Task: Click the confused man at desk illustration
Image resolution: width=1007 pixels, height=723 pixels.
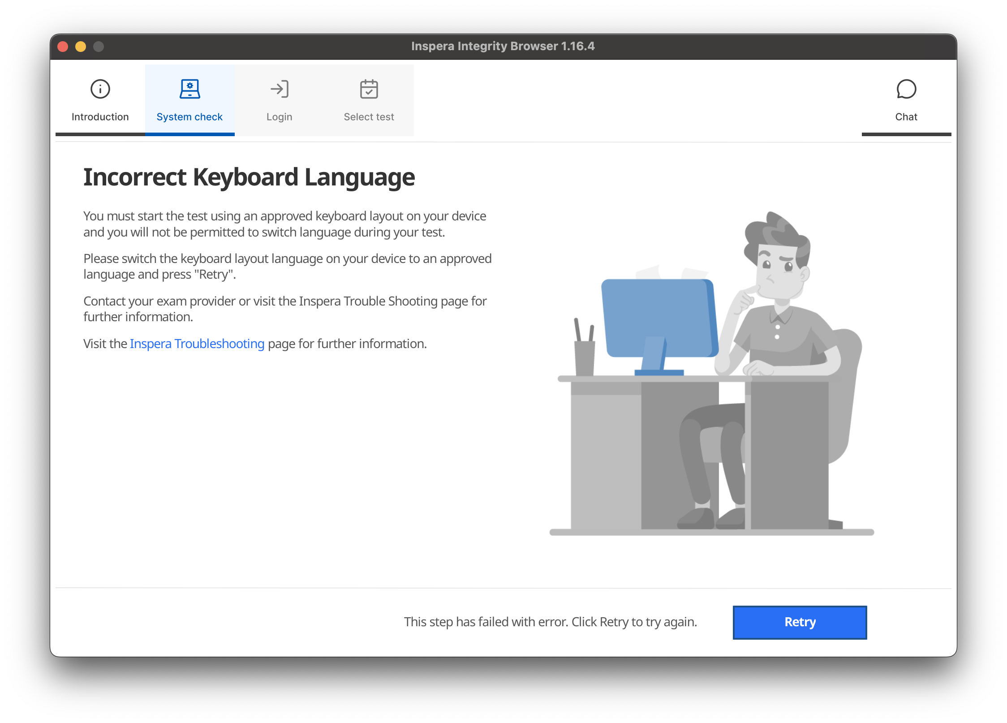Action: (712, 373)
